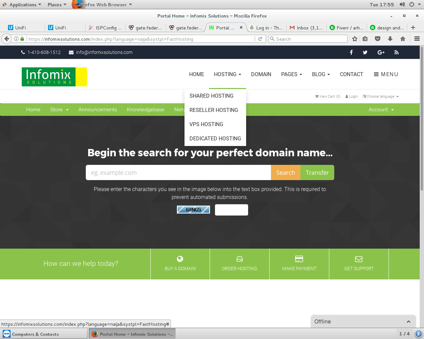Open Get Support via envelope icon
This screenshot has height=339, width=424.
pyautogui.click(x=358, y=259)
